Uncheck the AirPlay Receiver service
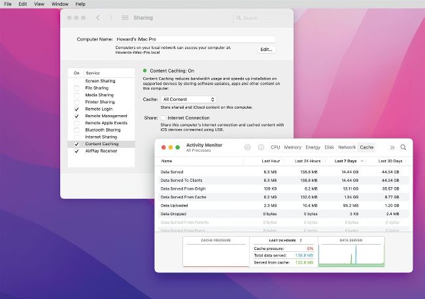The width and height of the screenshot is (425, 299). click(76, 150)
